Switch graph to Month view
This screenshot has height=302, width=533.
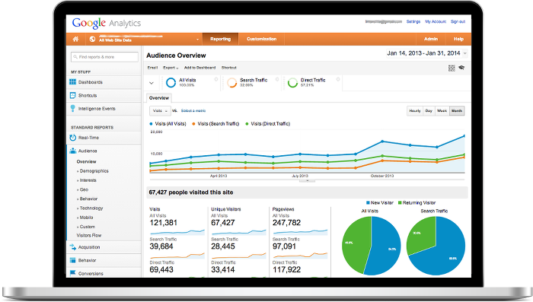point(457,111)
